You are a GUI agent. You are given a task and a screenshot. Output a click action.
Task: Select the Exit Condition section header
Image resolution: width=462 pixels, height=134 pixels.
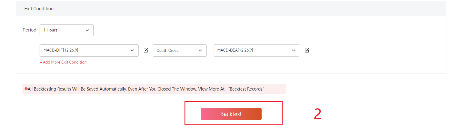[x=39, y=9]
